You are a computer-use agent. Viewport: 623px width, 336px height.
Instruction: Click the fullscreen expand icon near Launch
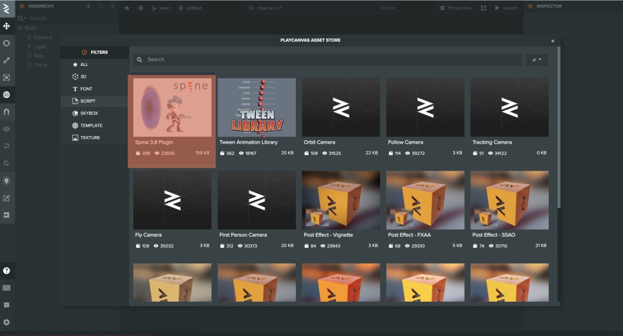click(483, 8)
